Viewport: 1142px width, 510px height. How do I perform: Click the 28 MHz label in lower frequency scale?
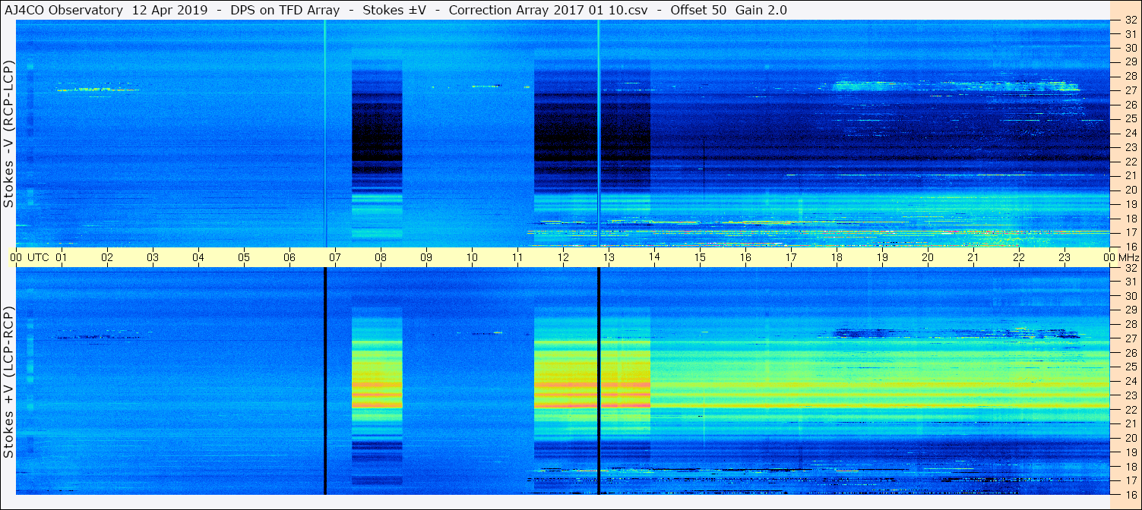tap(1130, 324)
